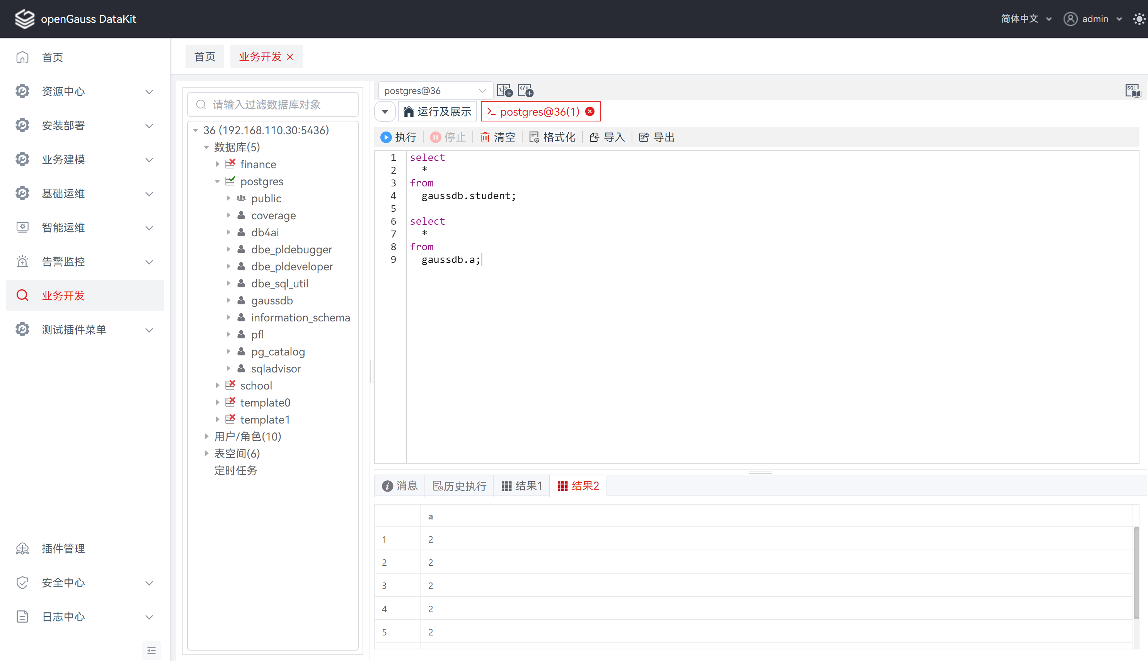1148x661 pixels.
Task: Switch to the 结果1 result tab
Action: point(521,486)
